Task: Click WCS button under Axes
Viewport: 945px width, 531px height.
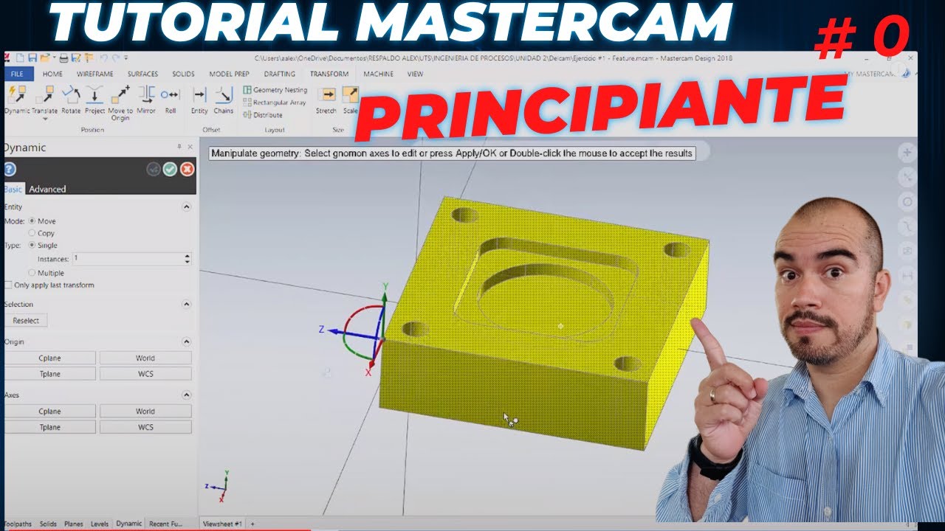Action: pyautogui.click(x=145, y=427)
